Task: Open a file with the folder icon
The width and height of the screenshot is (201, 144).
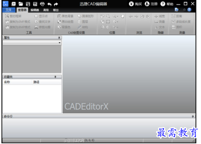Action: click(x=21, y=4)
